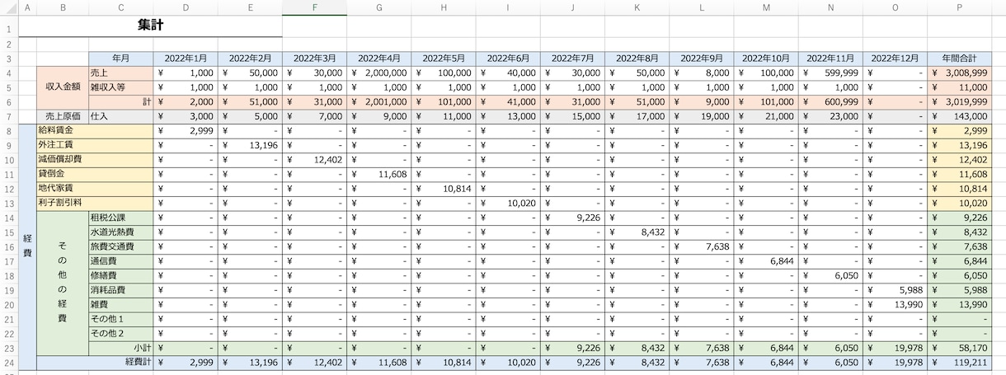
Task: Select the 23,000 purchases cell for November
Action: 830,116
